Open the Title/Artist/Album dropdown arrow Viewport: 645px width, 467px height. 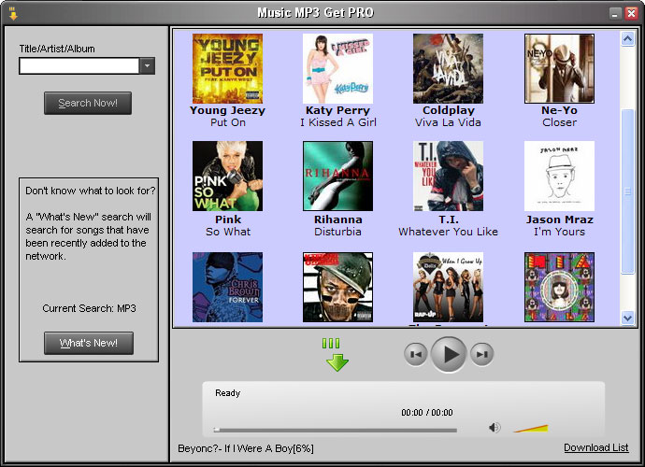point(148,65)
